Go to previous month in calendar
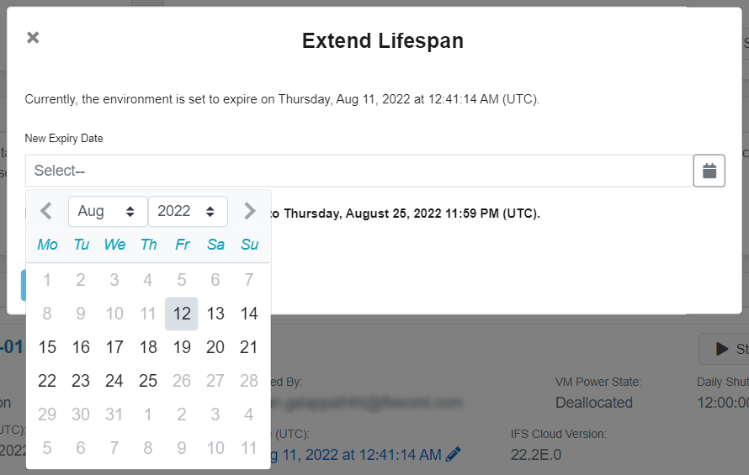Viewport: 749px width, 475px height. (45, 211)
